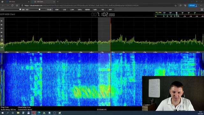
Task: Open the round clock-like taskbar app
Action: pos(55,113)
